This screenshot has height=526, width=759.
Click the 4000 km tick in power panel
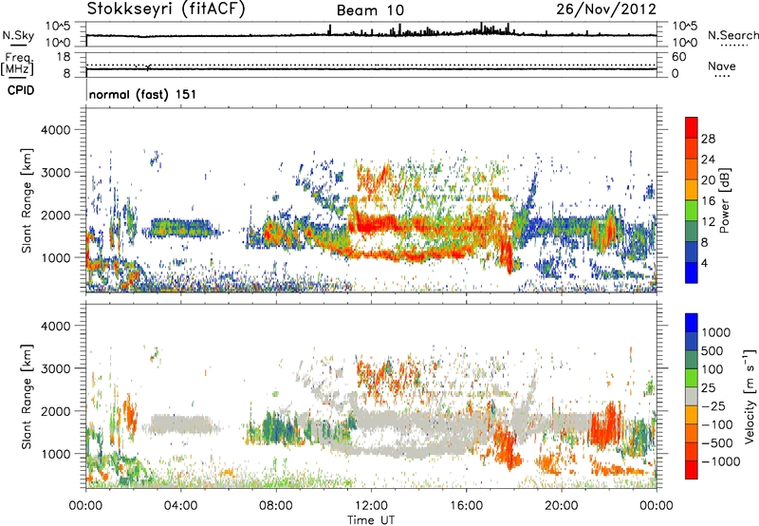55,130
